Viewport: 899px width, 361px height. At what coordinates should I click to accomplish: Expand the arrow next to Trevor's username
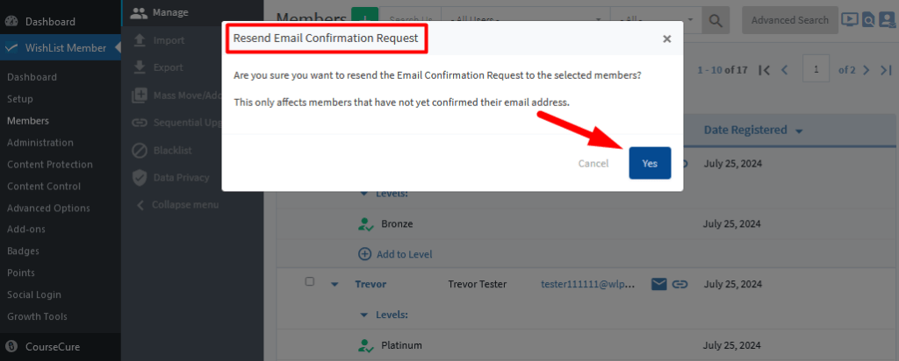pos(334,285)
